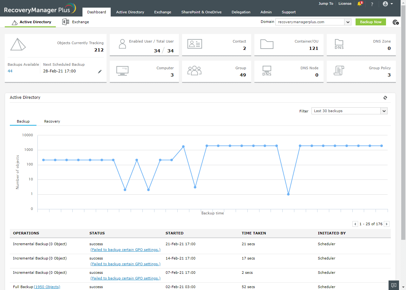This screenshot has height=290, width=406.
Task: Click the Enabled User person icon
Action: [122, 44]
